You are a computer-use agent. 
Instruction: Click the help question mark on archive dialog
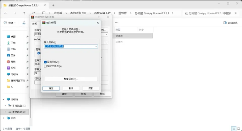99,17
